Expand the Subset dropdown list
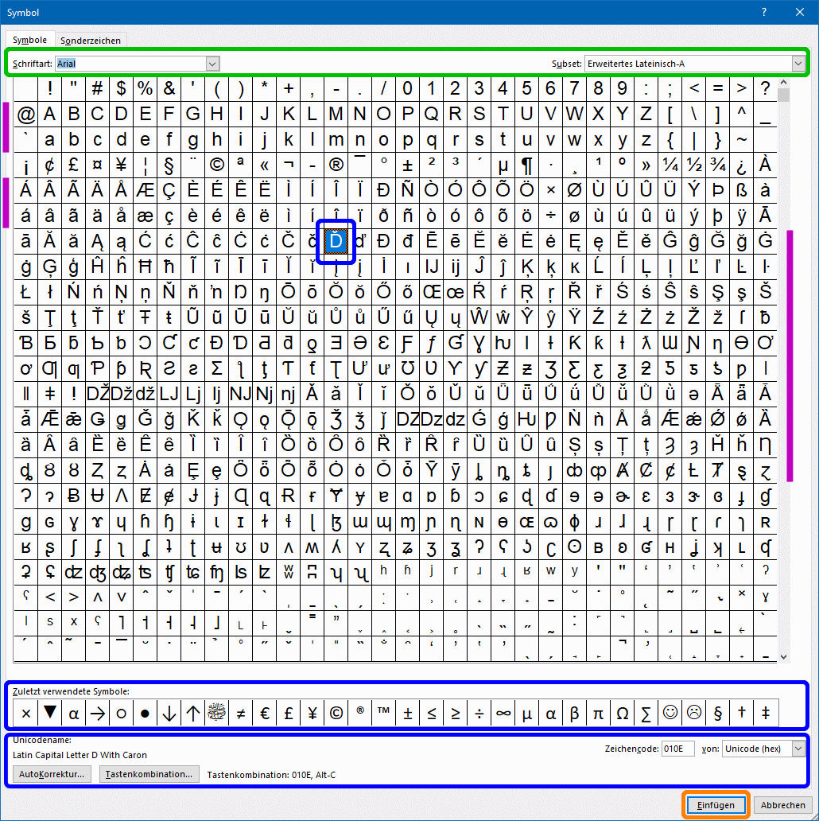Viewport: 819px width, 821px height. coord(798,63)
